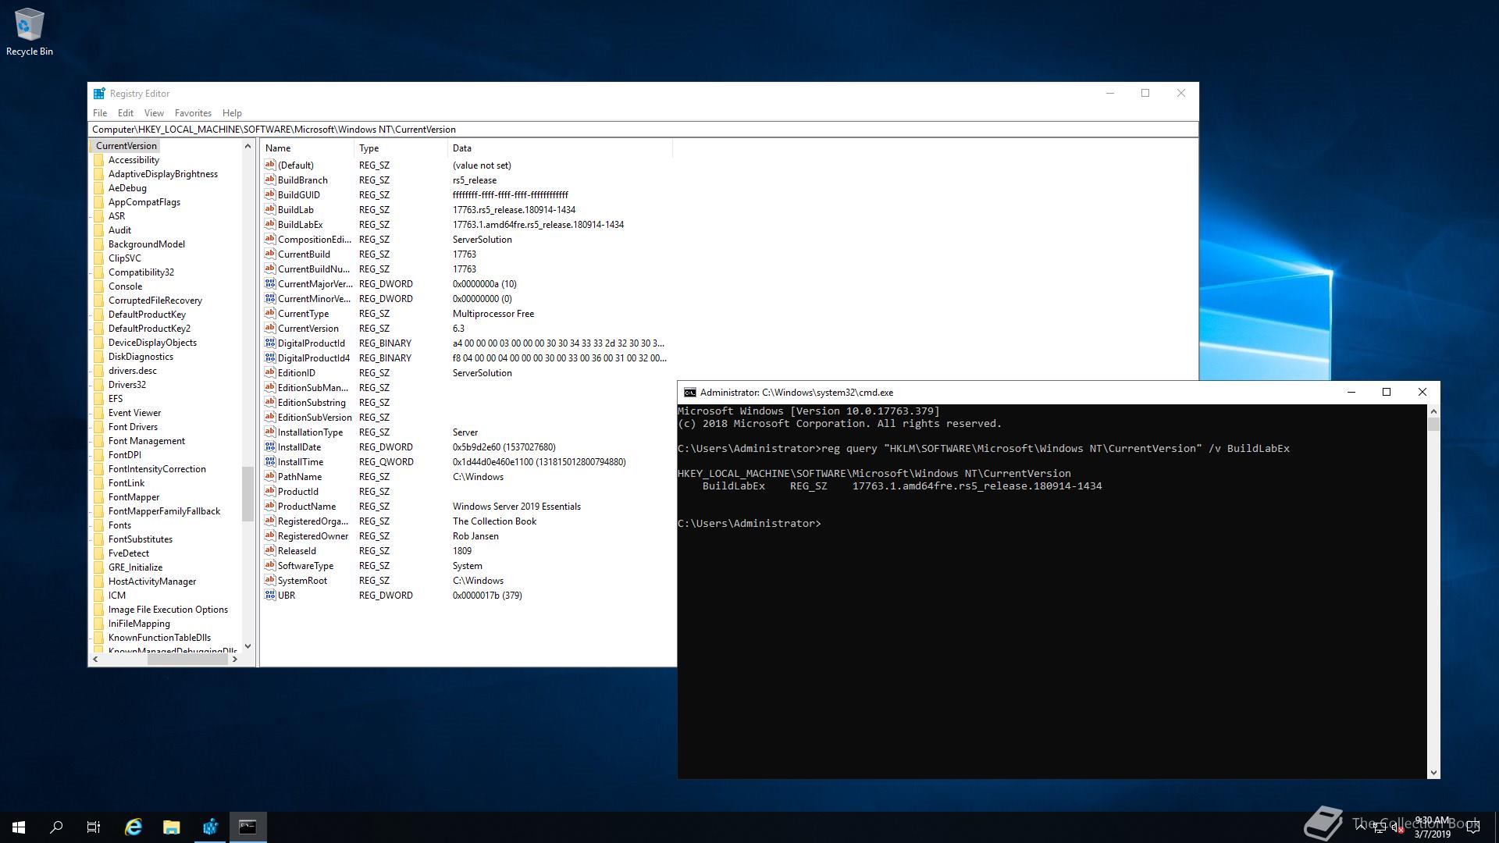Open File Explorer from the taskbar
Viewport: 1499px width, 843px height.
point(172,827)
